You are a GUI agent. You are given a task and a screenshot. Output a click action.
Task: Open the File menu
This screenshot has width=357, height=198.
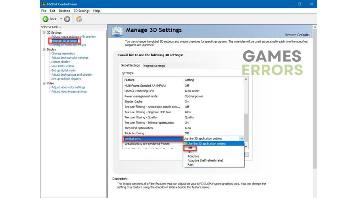pos(44,11)
